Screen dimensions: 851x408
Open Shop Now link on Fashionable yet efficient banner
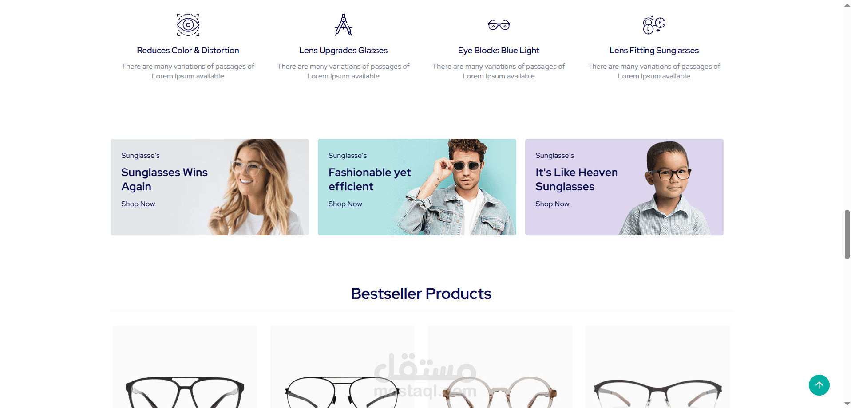coord(345,204)
